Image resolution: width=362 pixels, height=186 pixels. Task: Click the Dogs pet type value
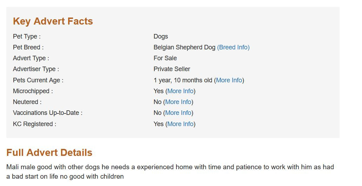coord(161,36)
